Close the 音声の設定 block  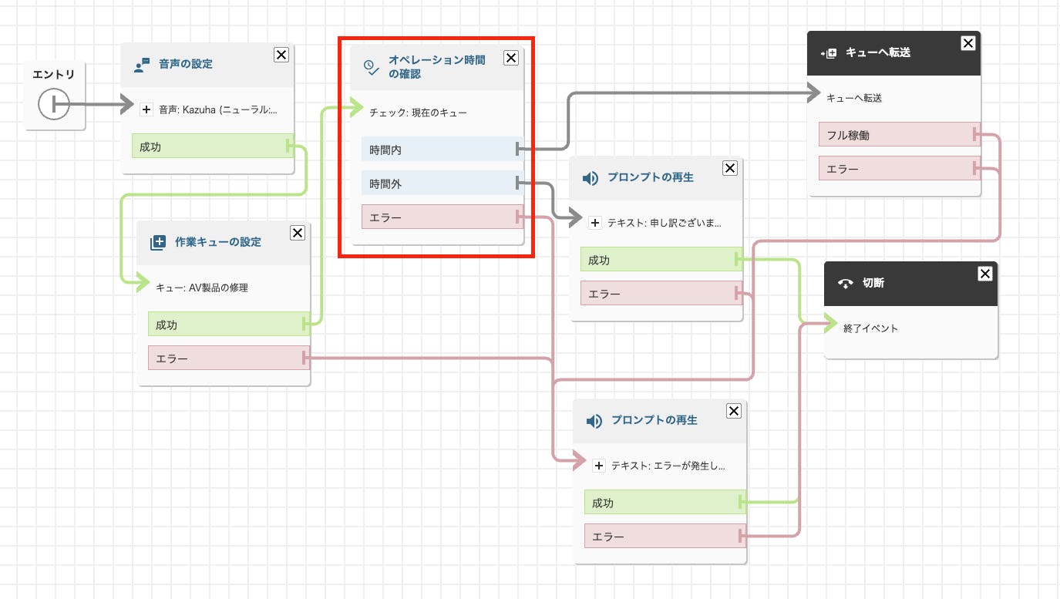pos(281,54)
